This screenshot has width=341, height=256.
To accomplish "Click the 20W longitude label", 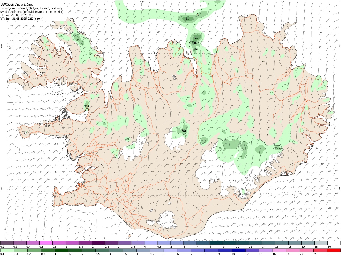I will [142, 1].
